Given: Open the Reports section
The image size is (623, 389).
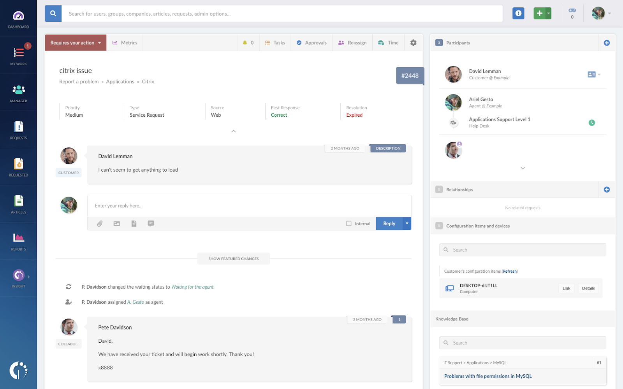Looking at the screenshot, I should click(x=18, y=240).
